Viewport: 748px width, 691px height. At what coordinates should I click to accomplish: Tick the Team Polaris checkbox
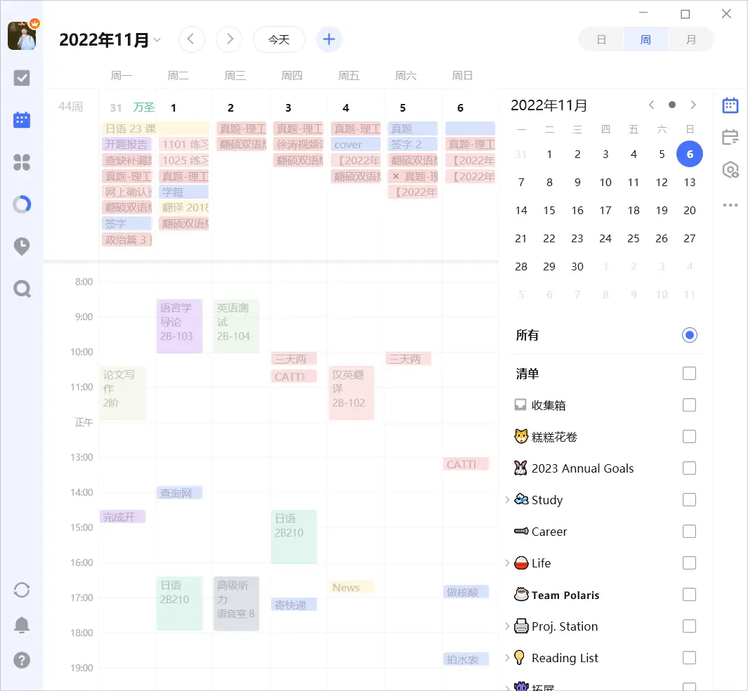pyautogui.click(x=689, y=595)
